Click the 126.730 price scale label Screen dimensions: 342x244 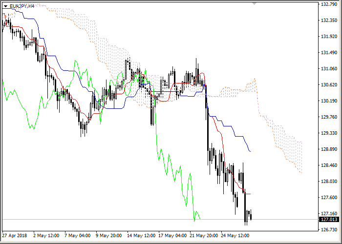(329, 229)
